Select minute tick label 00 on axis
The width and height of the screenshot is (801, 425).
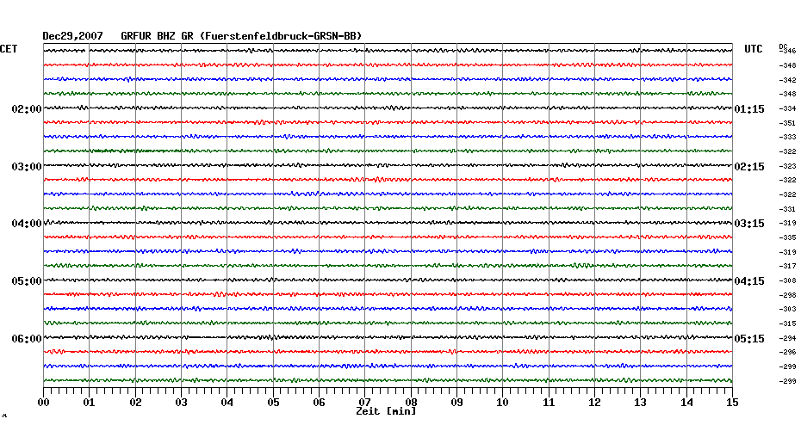click(43, 403)
